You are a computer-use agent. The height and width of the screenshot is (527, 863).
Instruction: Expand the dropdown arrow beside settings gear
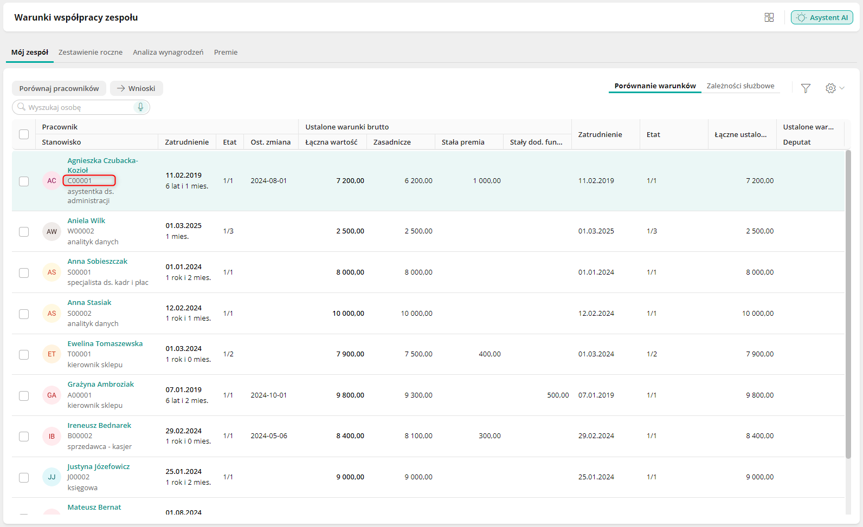(842, 88)
